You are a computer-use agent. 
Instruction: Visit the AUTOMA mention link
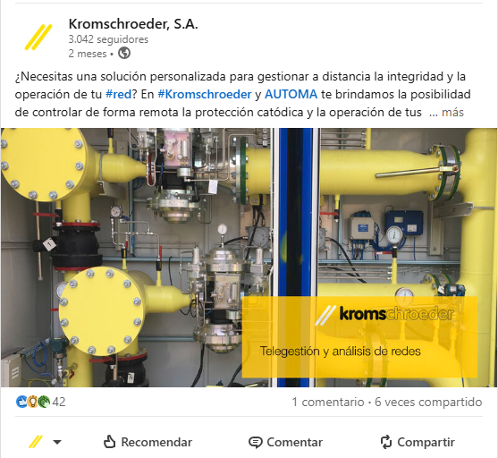[x=291, y=95]
